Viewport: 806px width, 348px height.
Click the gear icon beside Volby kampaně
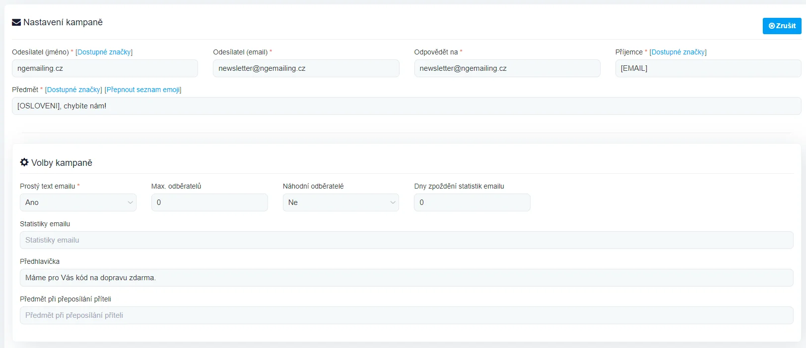[x=24, y=162]
